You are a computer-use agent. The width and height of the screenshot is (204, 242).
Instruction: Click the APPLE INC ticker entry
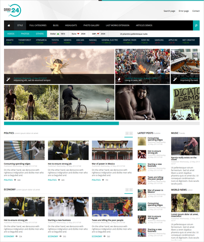[173, 41]
